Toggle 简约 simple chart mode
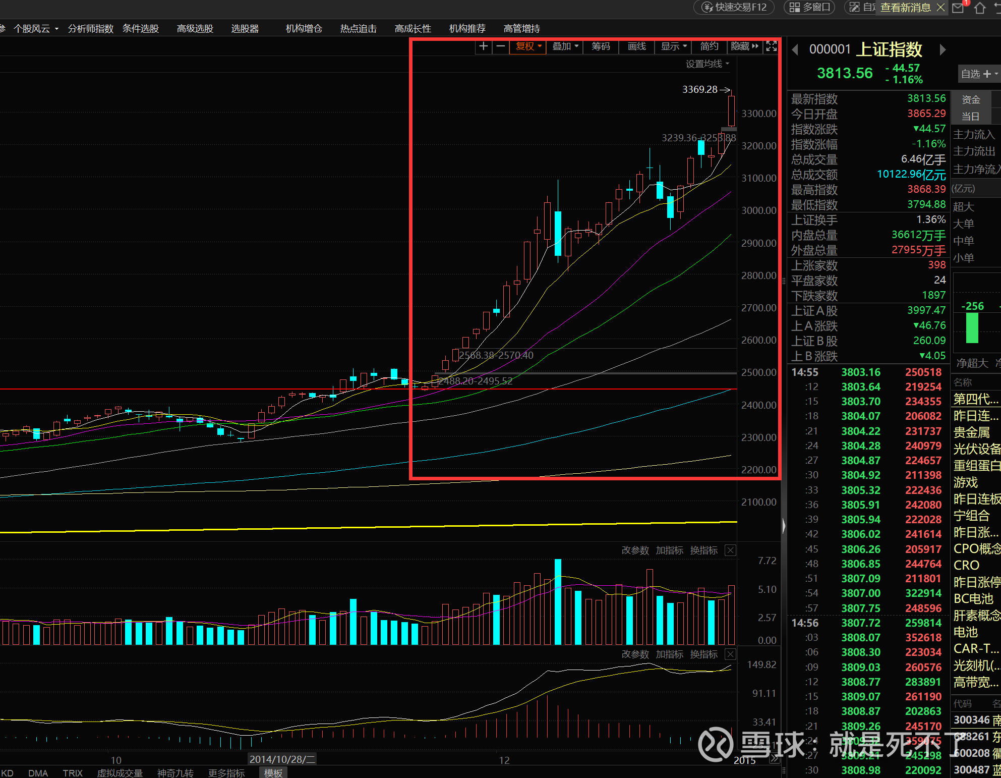Screen dimensions: 1001x778 (x=709, y=46)
